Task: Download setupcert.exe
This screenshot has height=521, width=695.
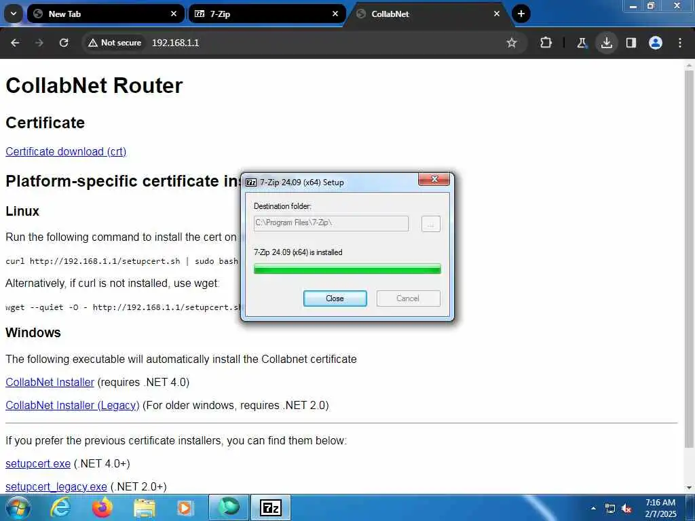Action: coord(38,463)
